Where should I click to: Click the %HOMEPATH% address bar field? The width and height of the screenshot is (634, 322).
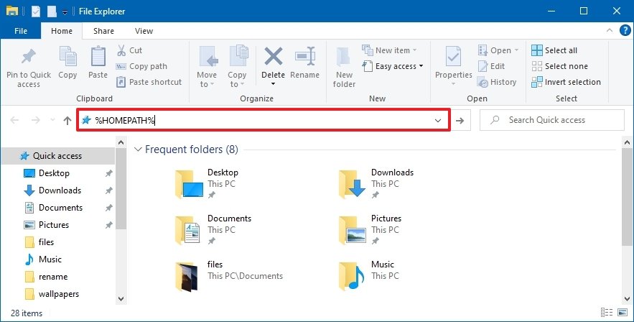(264, 120)
